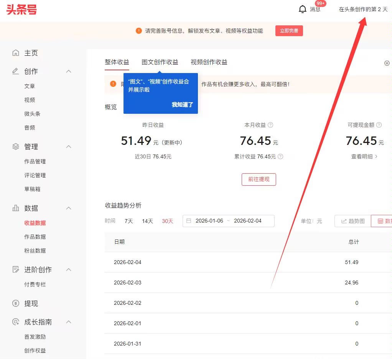
Task: Select the 7天 time range option
Action: (129, 221)
